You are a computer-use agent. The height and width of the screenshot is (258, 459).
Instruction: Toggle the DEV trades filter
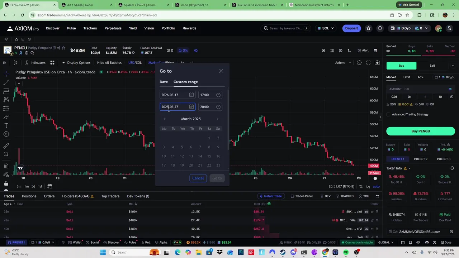click(325, 196)
